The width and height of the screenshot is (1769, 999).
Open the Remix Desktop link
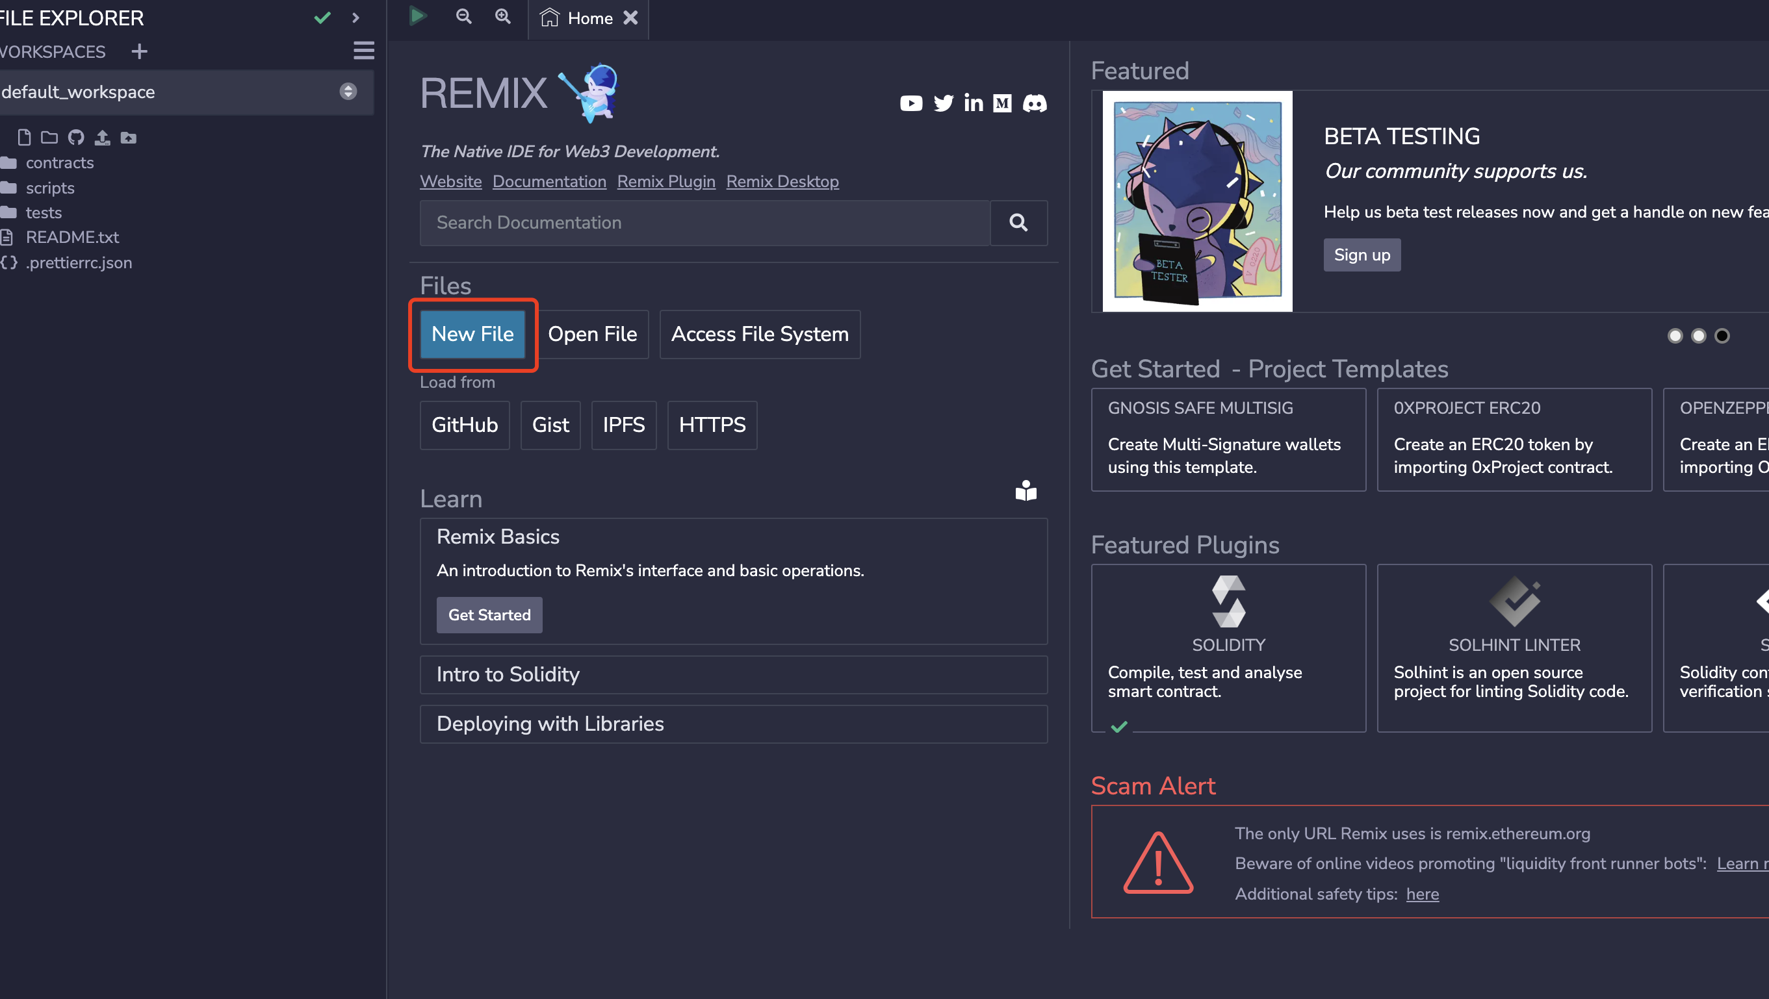(782, 181)
